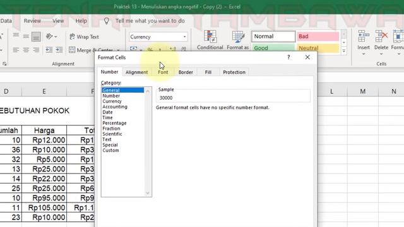The image size is (404, 227).
Task: Select the Top Align icon
Action: 16,35
